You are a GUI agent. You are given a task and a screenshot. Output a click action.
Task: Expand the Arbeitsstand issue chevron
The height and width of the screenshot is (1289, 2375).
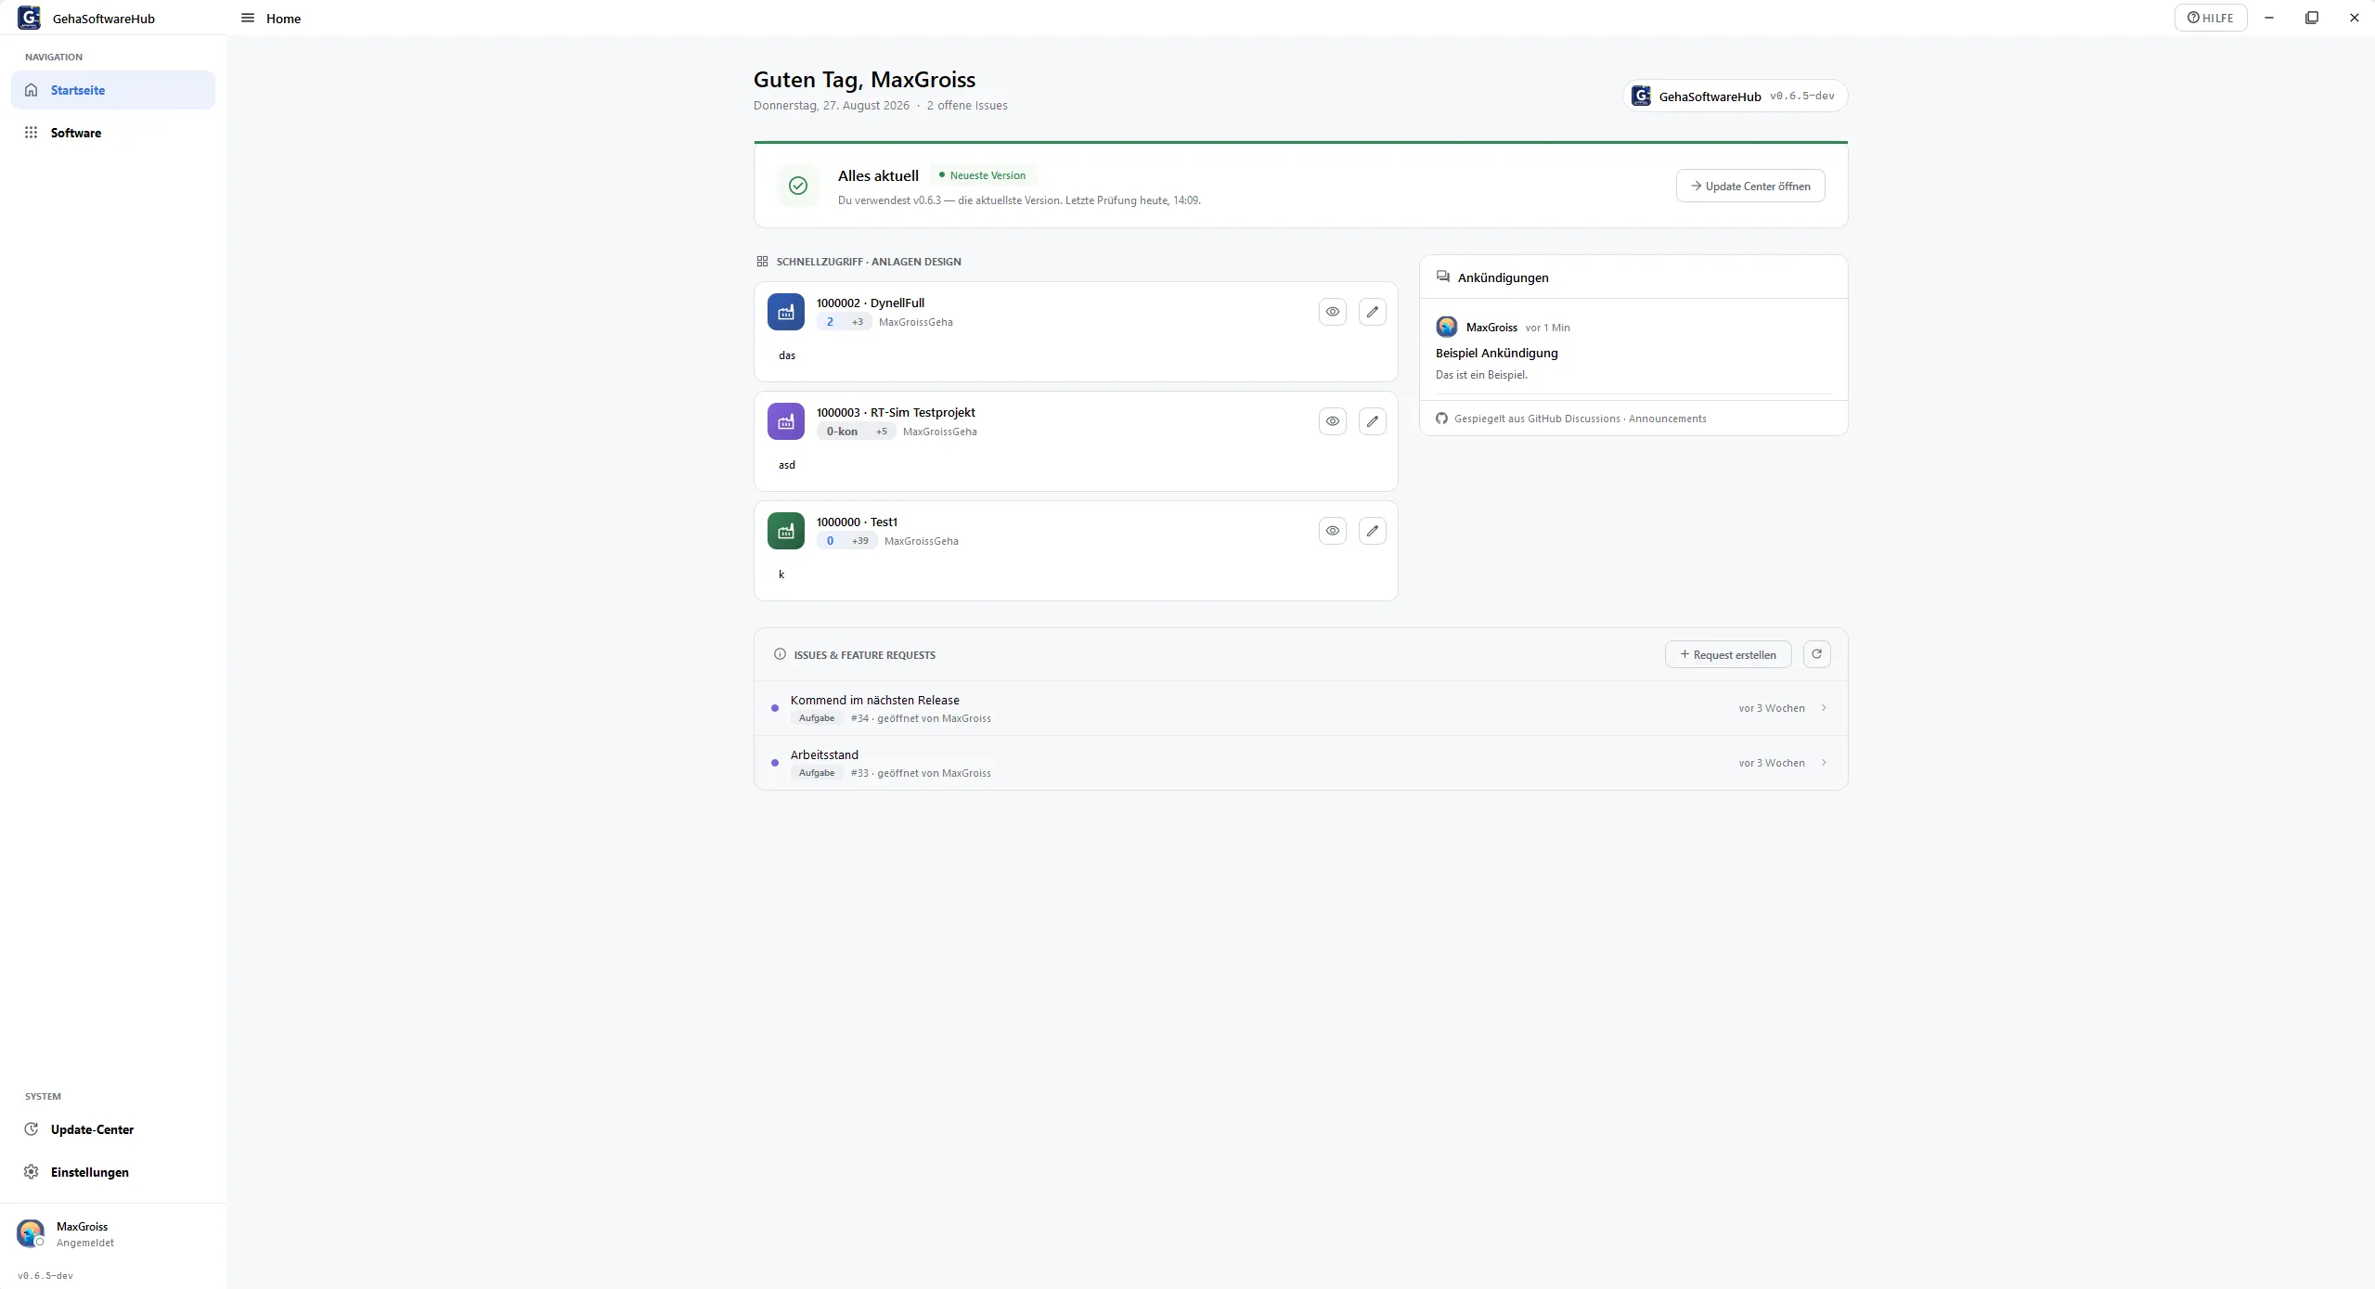click(1824, 763)
